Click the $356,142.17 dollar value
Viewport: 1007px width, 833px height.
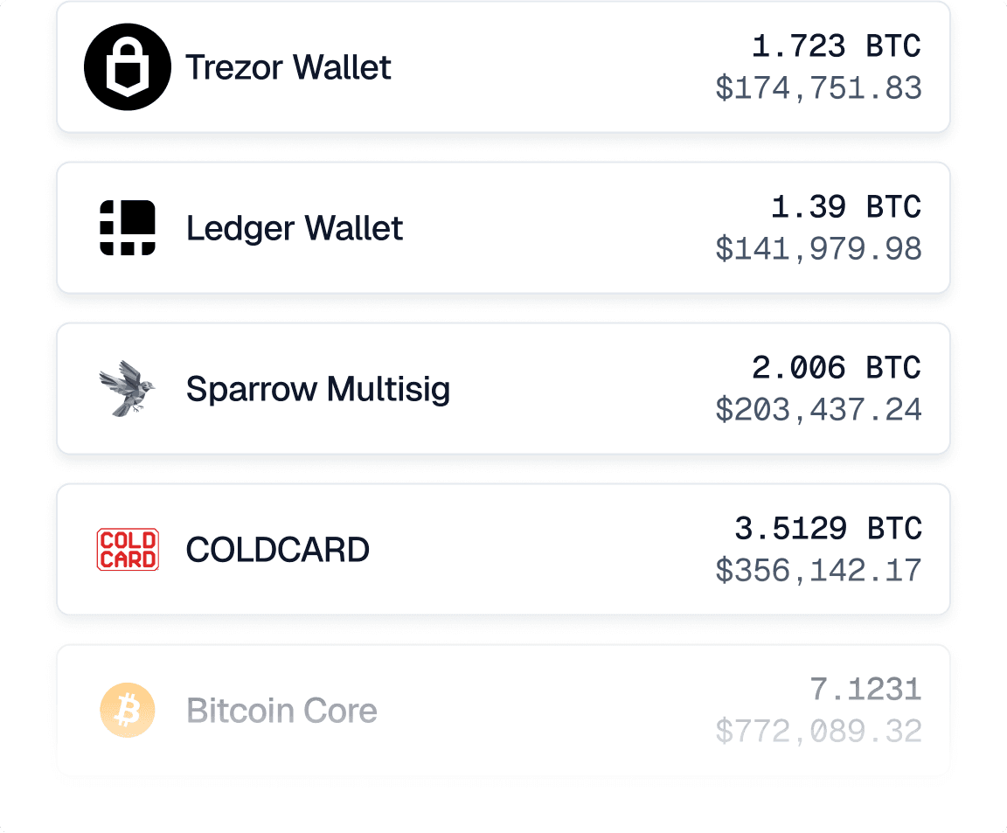coord(819,570)
